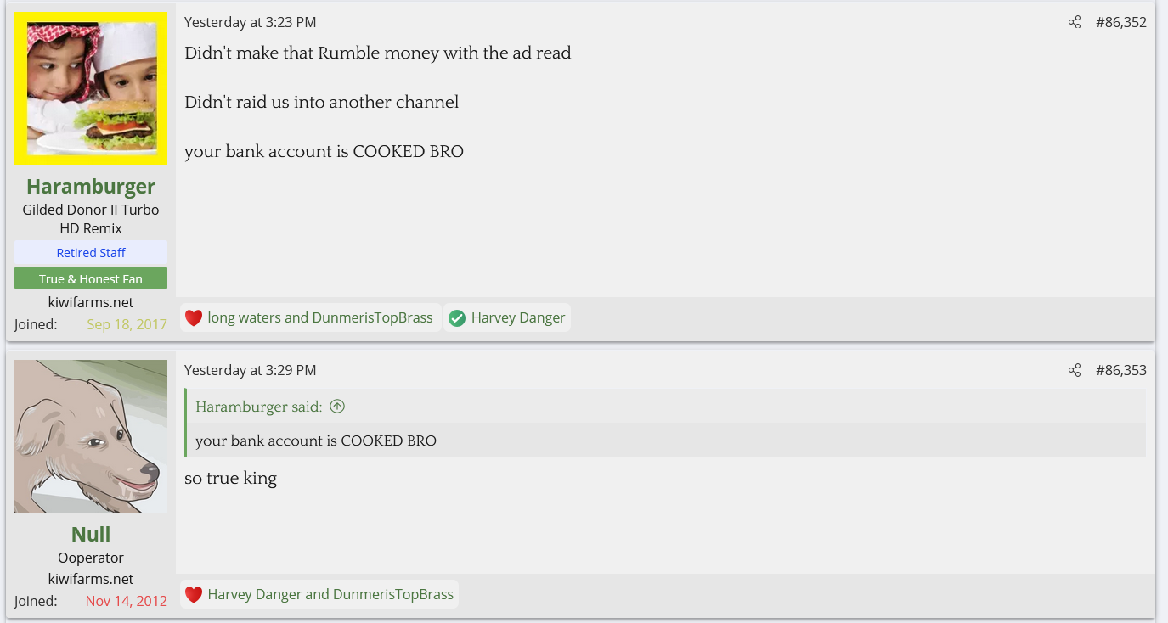The image size is (1168, 623).
Task: Open Haramburger's burger avatar image
Action: (91, 88)
